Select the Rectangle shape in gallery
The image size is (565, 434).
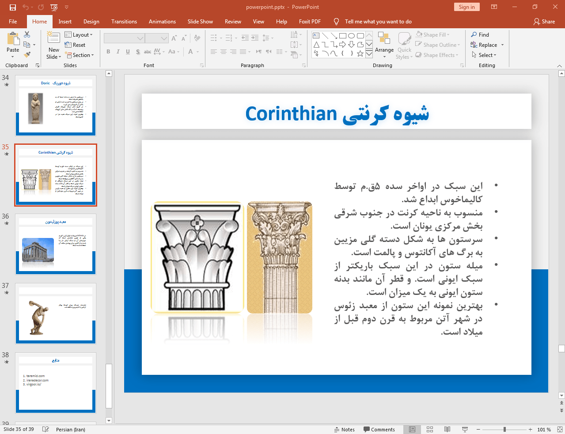[342, 35]
